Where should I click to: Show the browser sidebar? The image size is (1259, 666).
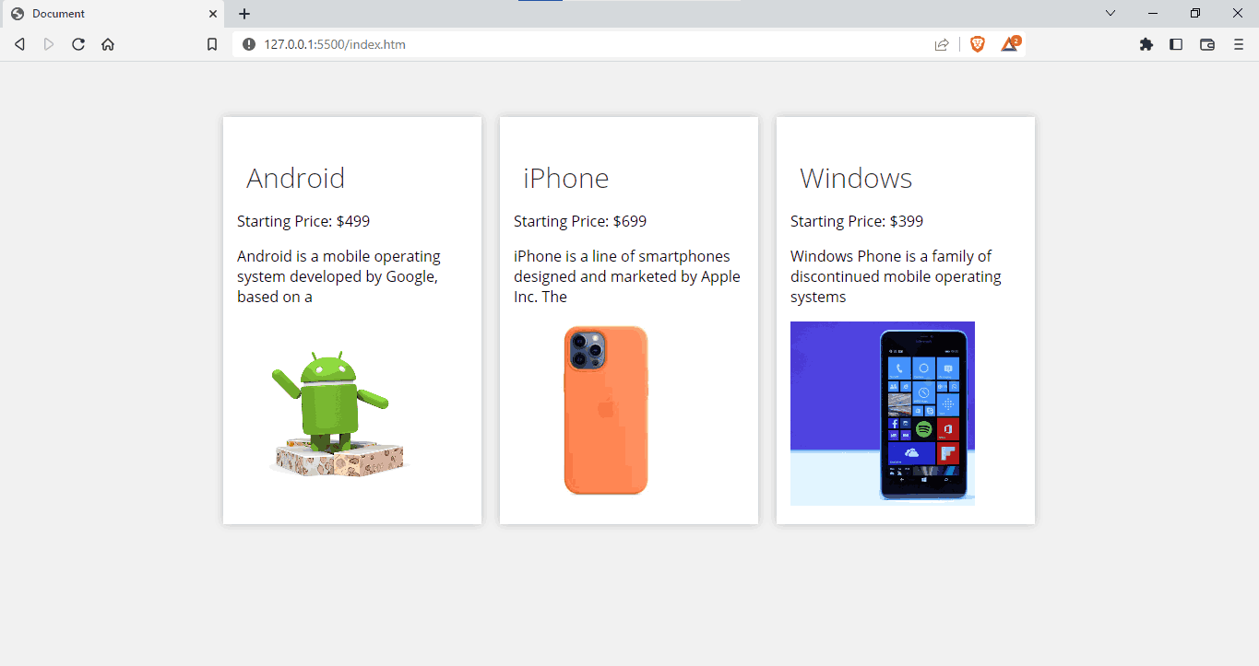1176,43
